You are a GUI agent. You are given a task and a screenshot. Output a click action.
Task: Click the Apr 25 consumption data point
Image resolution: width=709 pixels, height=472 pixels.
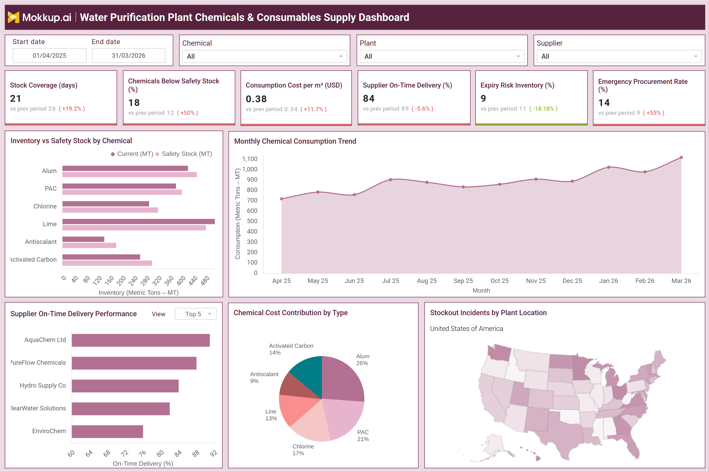[281, 199]
